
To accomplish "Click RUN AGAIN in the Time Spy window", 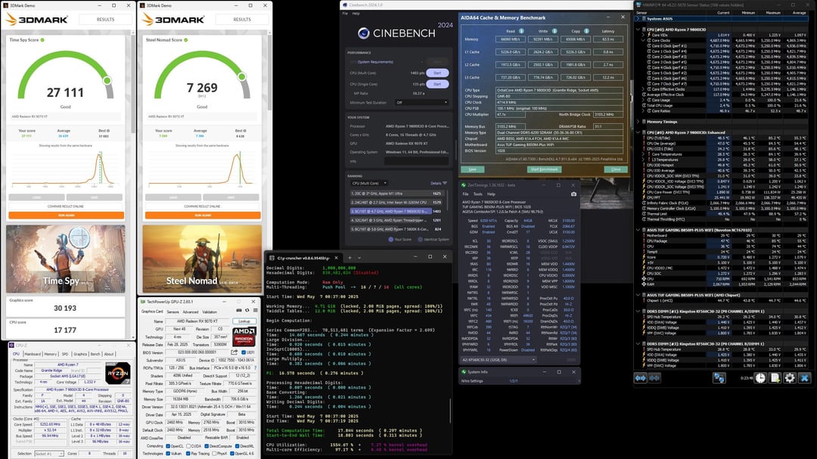I will 66,216.
